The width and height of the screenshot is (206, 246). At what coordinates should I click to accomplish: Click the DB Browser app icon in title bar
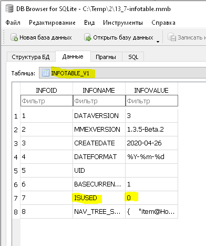coord(9,8)
